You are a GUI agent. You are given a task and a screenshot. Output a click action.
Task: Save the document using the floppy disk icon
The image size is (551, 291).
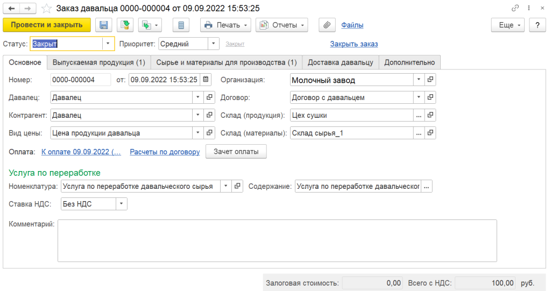click(x=103, y=25)
